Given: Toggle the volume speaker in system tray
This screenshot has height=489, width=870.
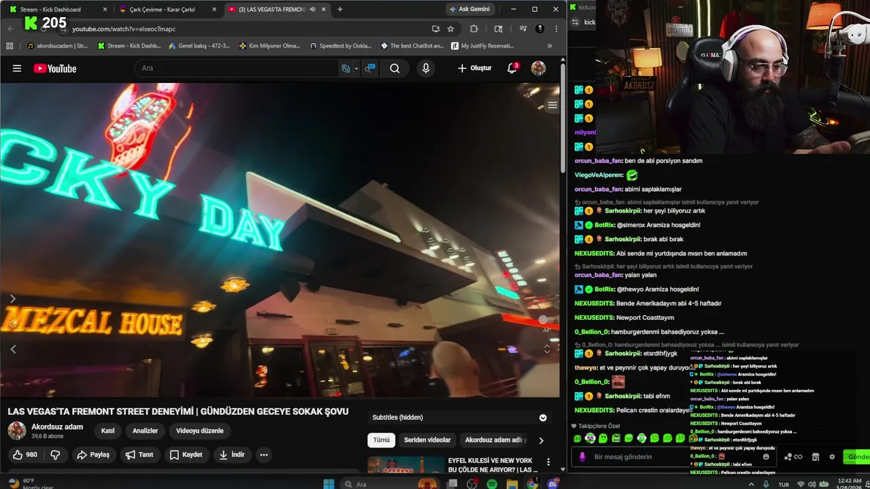Looking at the screenshot, I should pyautogui.click(x=812, y=484).
